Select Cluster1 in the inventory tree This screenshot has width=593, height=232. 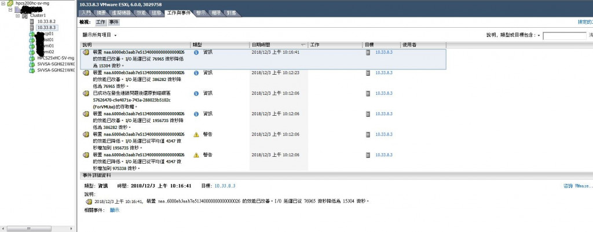click(38, 16)
